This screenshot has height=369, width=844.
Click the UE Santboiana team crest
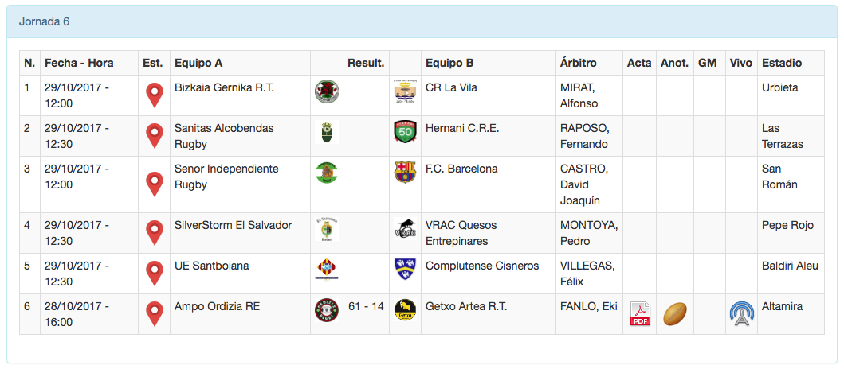point(327,270)
